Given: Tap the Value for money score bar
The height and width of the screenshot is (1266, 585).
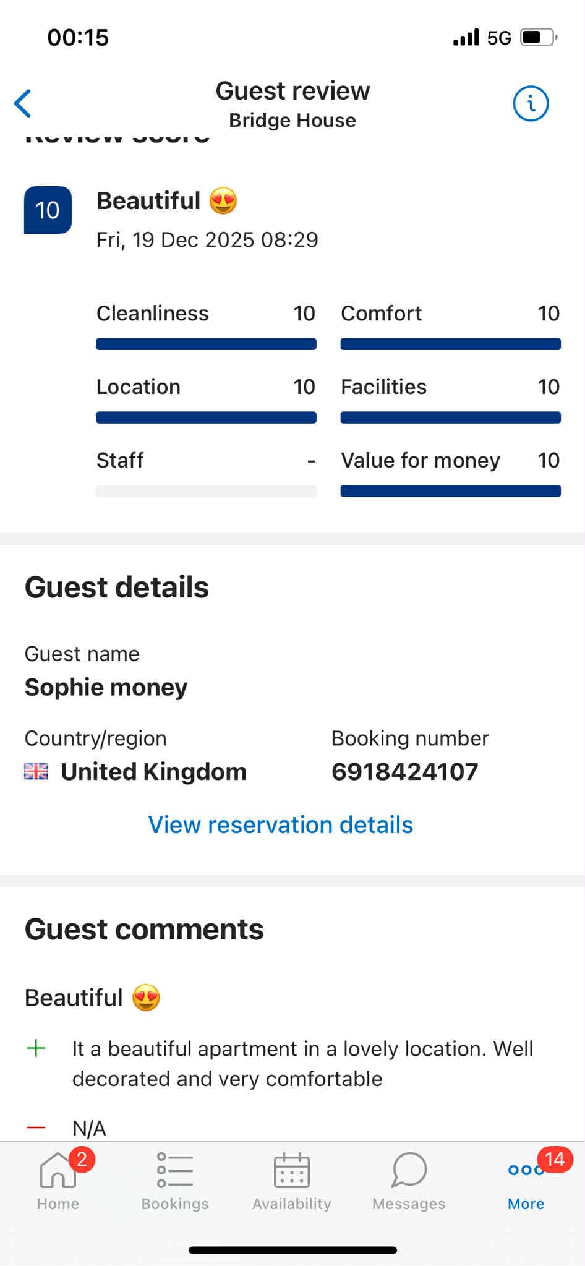Looking at the screenshot, I should (450, 492).
